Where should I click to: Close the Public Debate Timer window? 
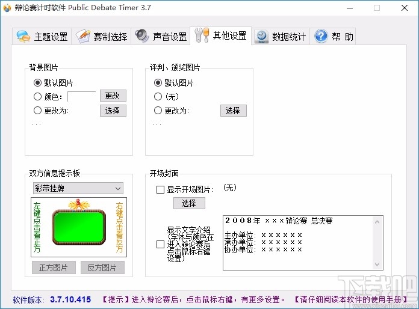(405, 8)
